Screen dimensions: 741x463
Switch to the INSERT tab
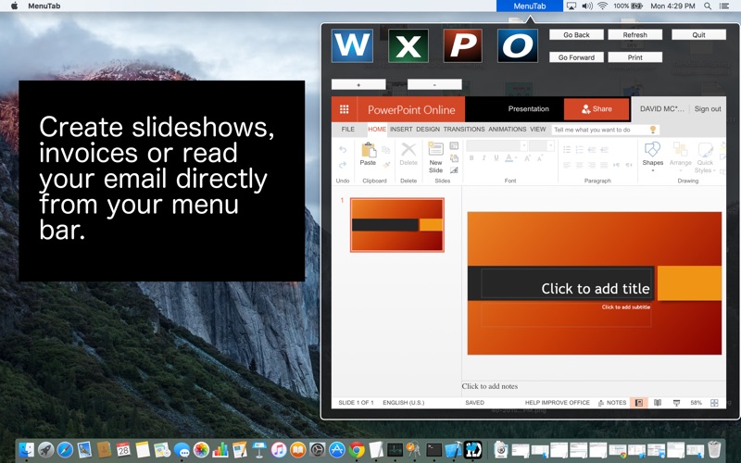click(401, 129)
